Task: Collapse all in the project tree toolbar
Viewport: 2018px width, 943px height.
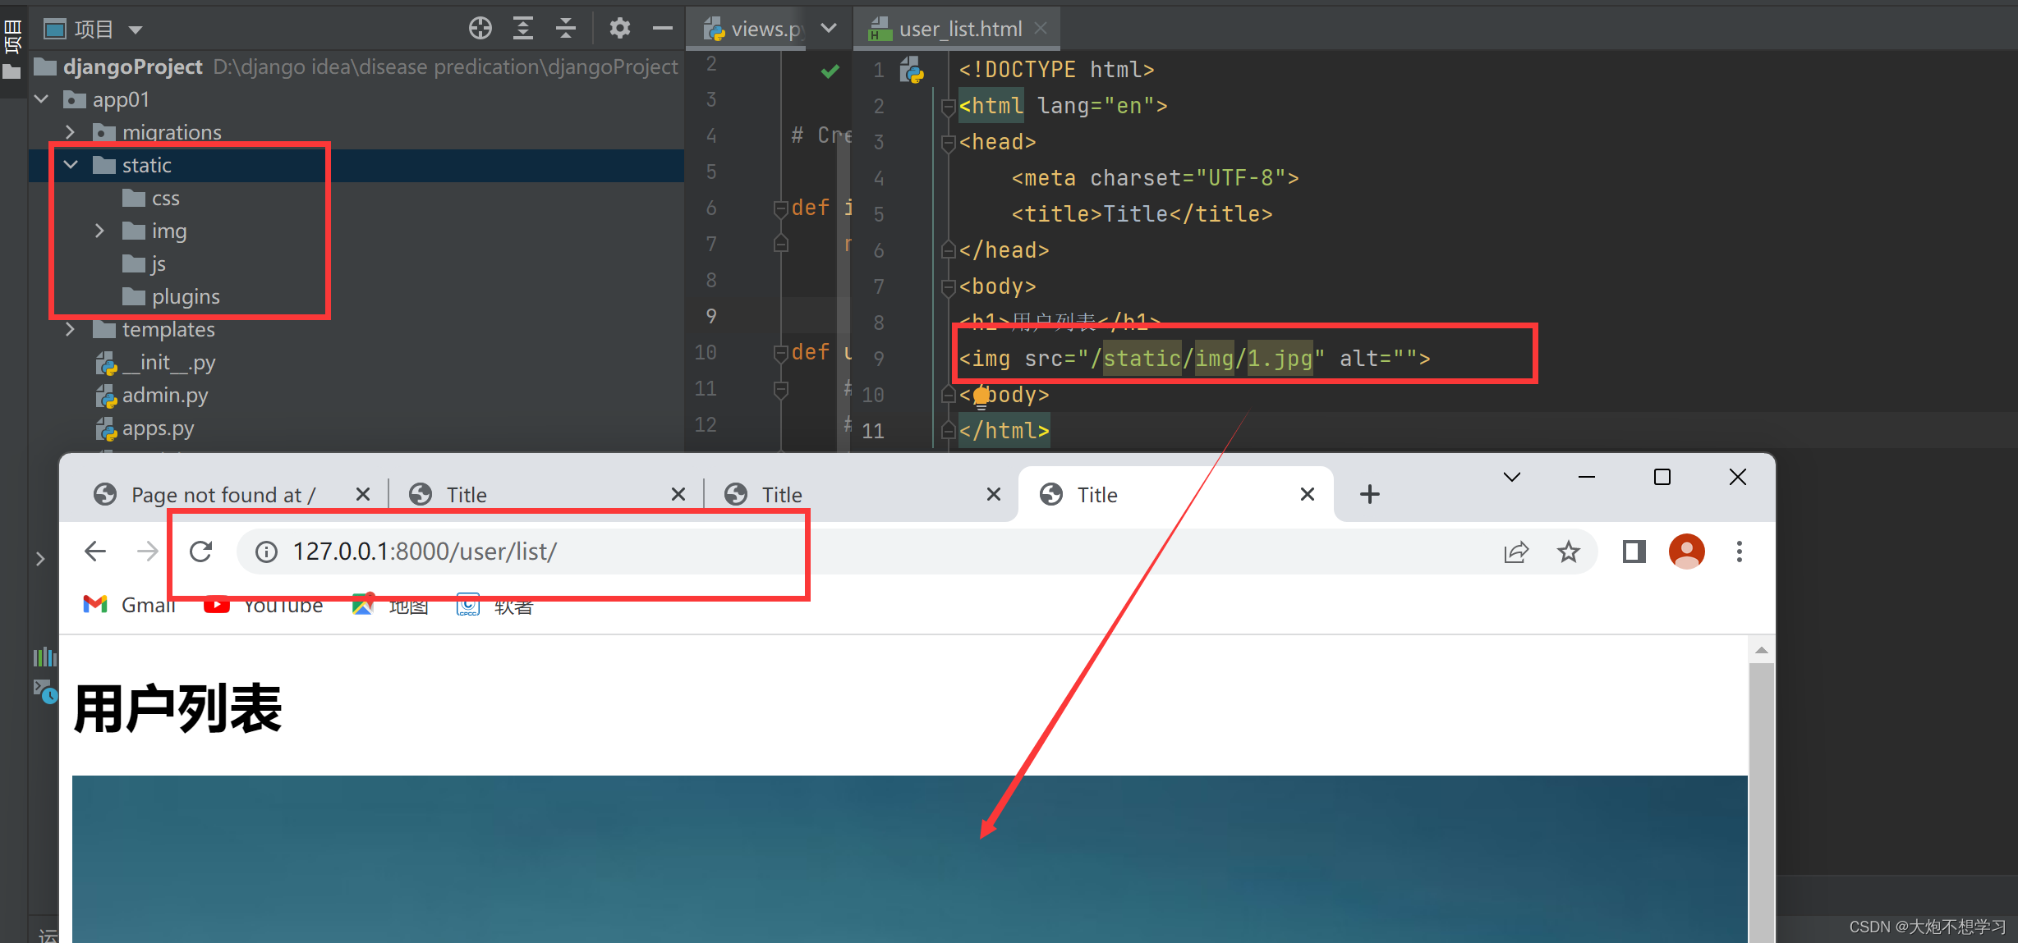Action: (566, 29)
